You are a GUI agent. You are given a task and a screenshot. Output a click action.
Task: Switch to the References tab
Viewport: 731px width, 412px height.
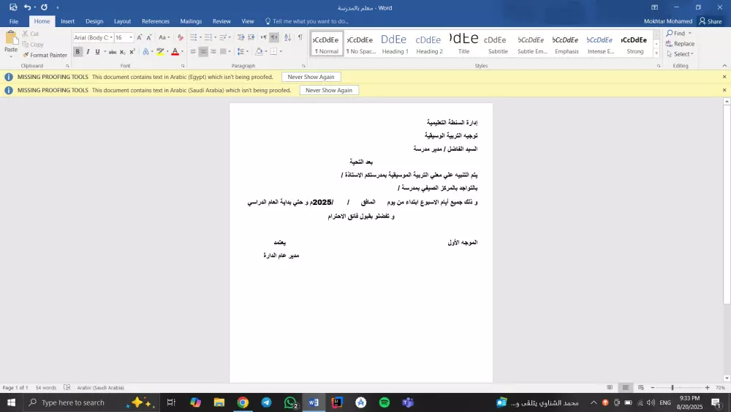pyautogui.click(x=156, y=21)
